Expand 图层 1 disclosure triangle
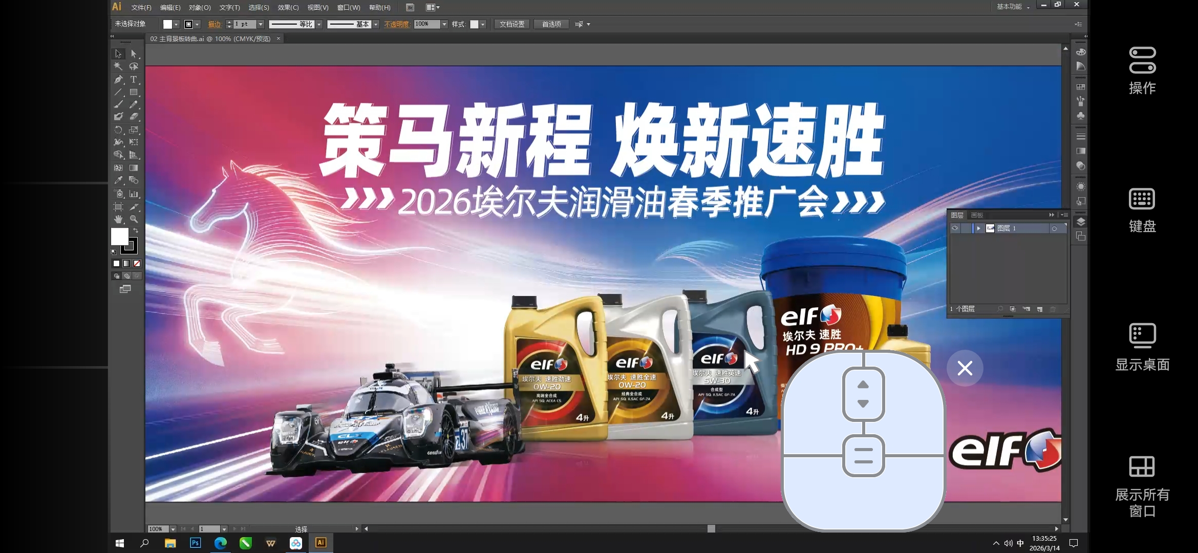Screen dimensions: 1198x553 [978, 228]
